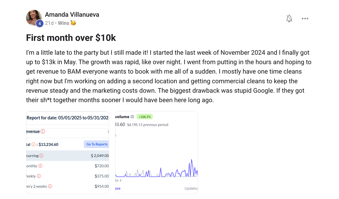
Task: Click the info icon beside Recurring
Action: [41, 156]
